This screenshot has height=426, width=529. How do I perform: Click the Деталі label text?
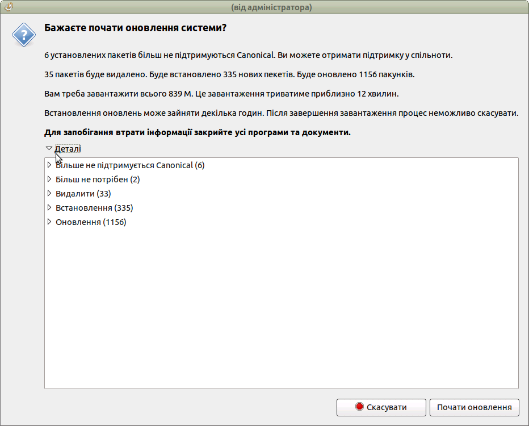click(x=68, y=148)
